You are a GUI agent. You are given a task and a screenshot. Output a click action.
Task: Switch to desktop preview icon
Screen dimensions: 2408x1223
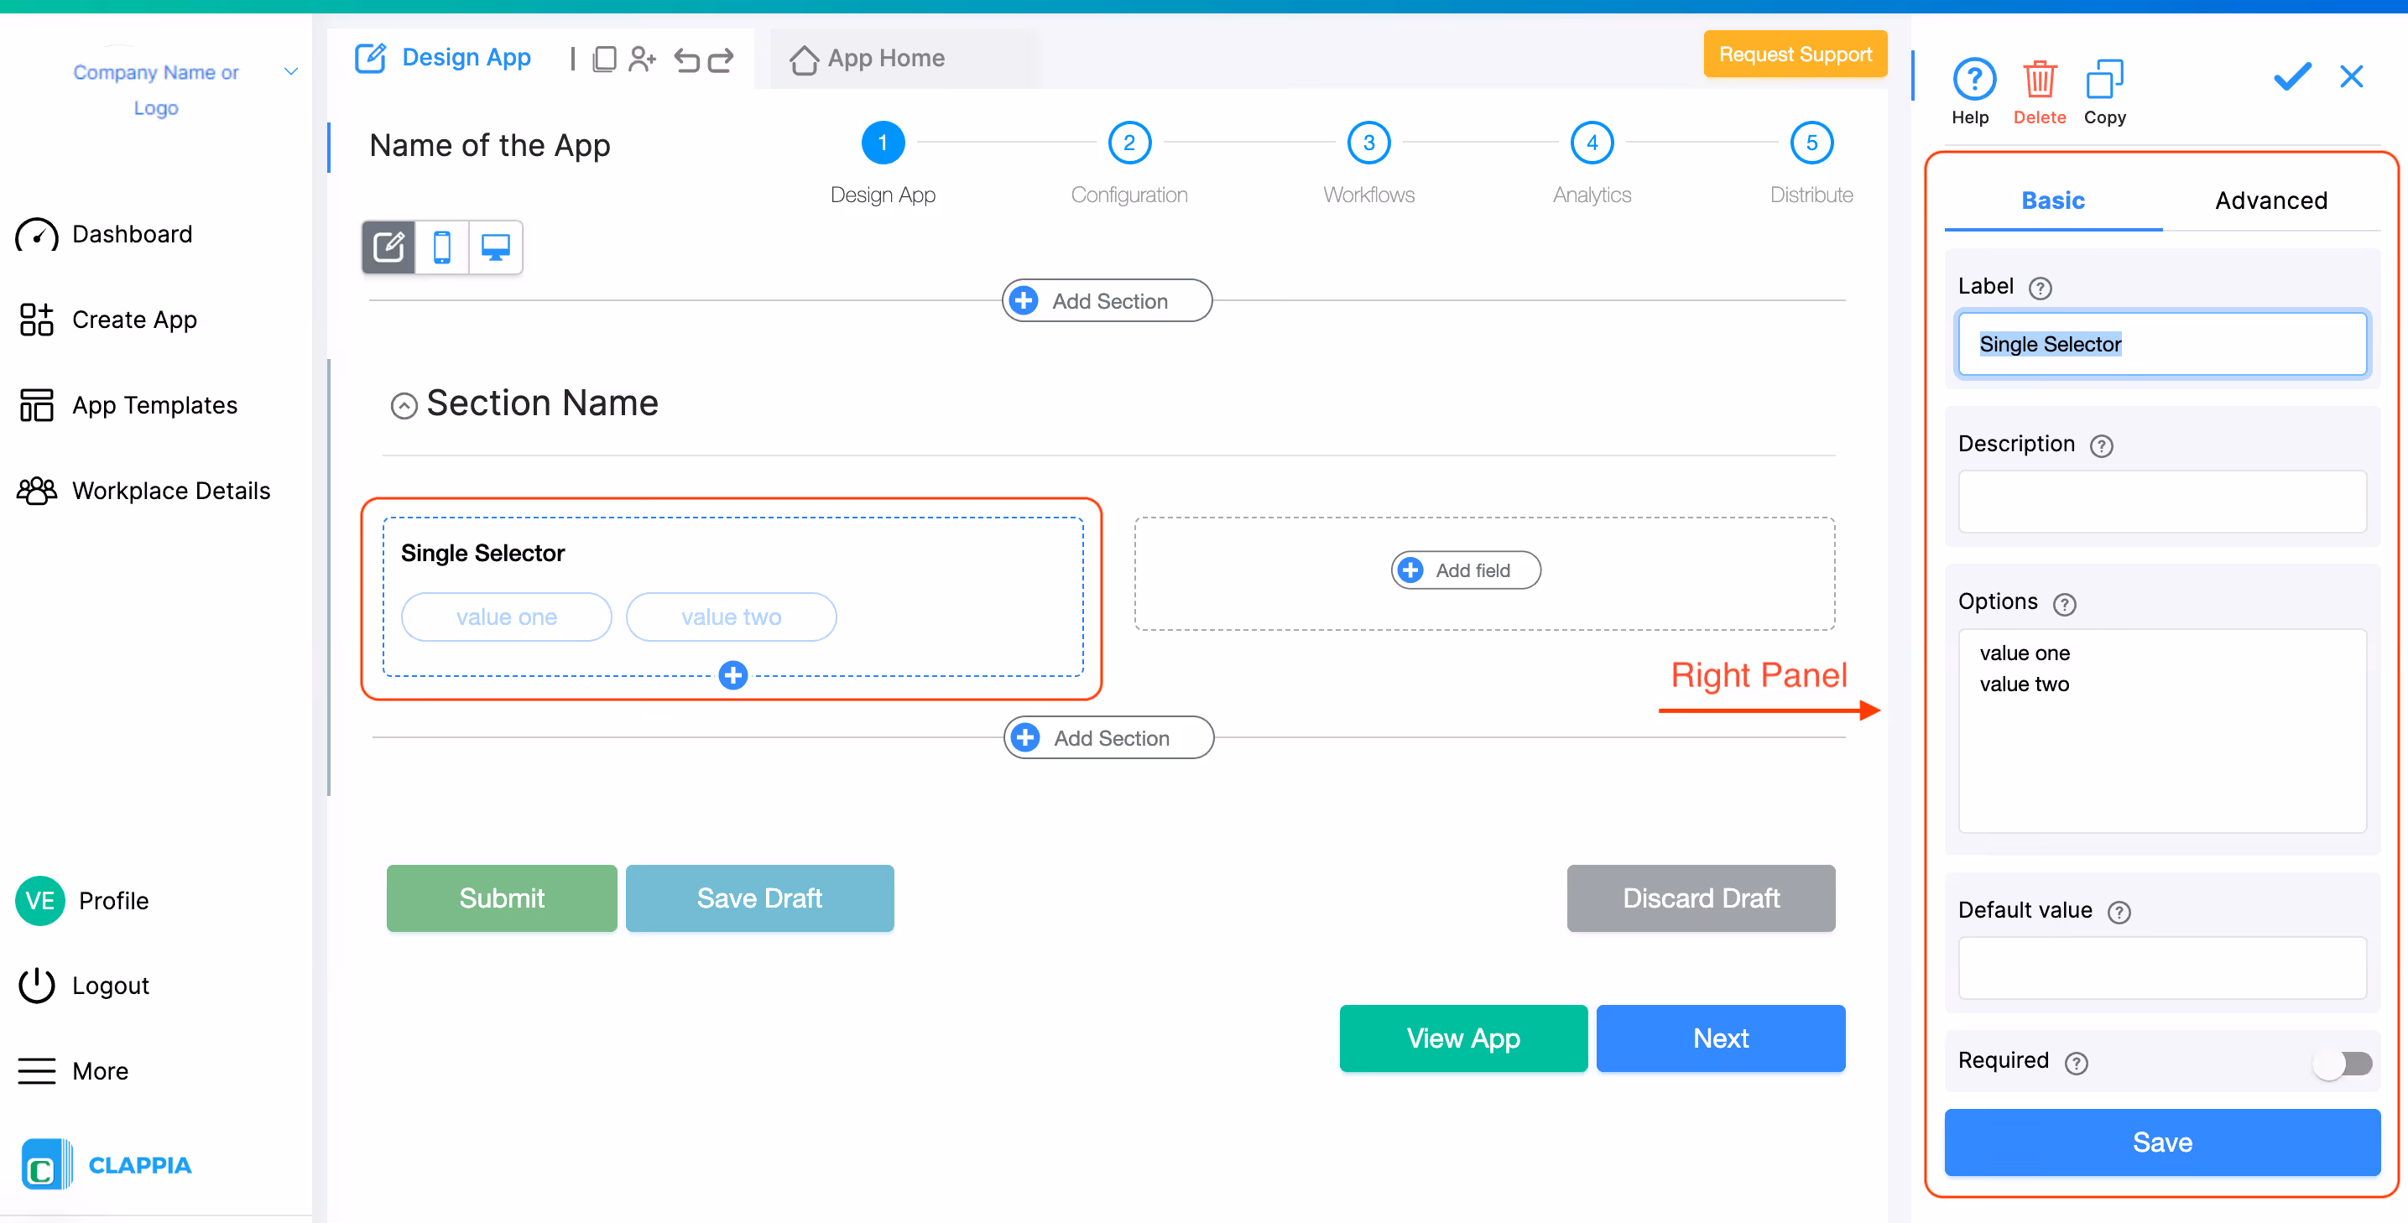[x=494, y=247]
